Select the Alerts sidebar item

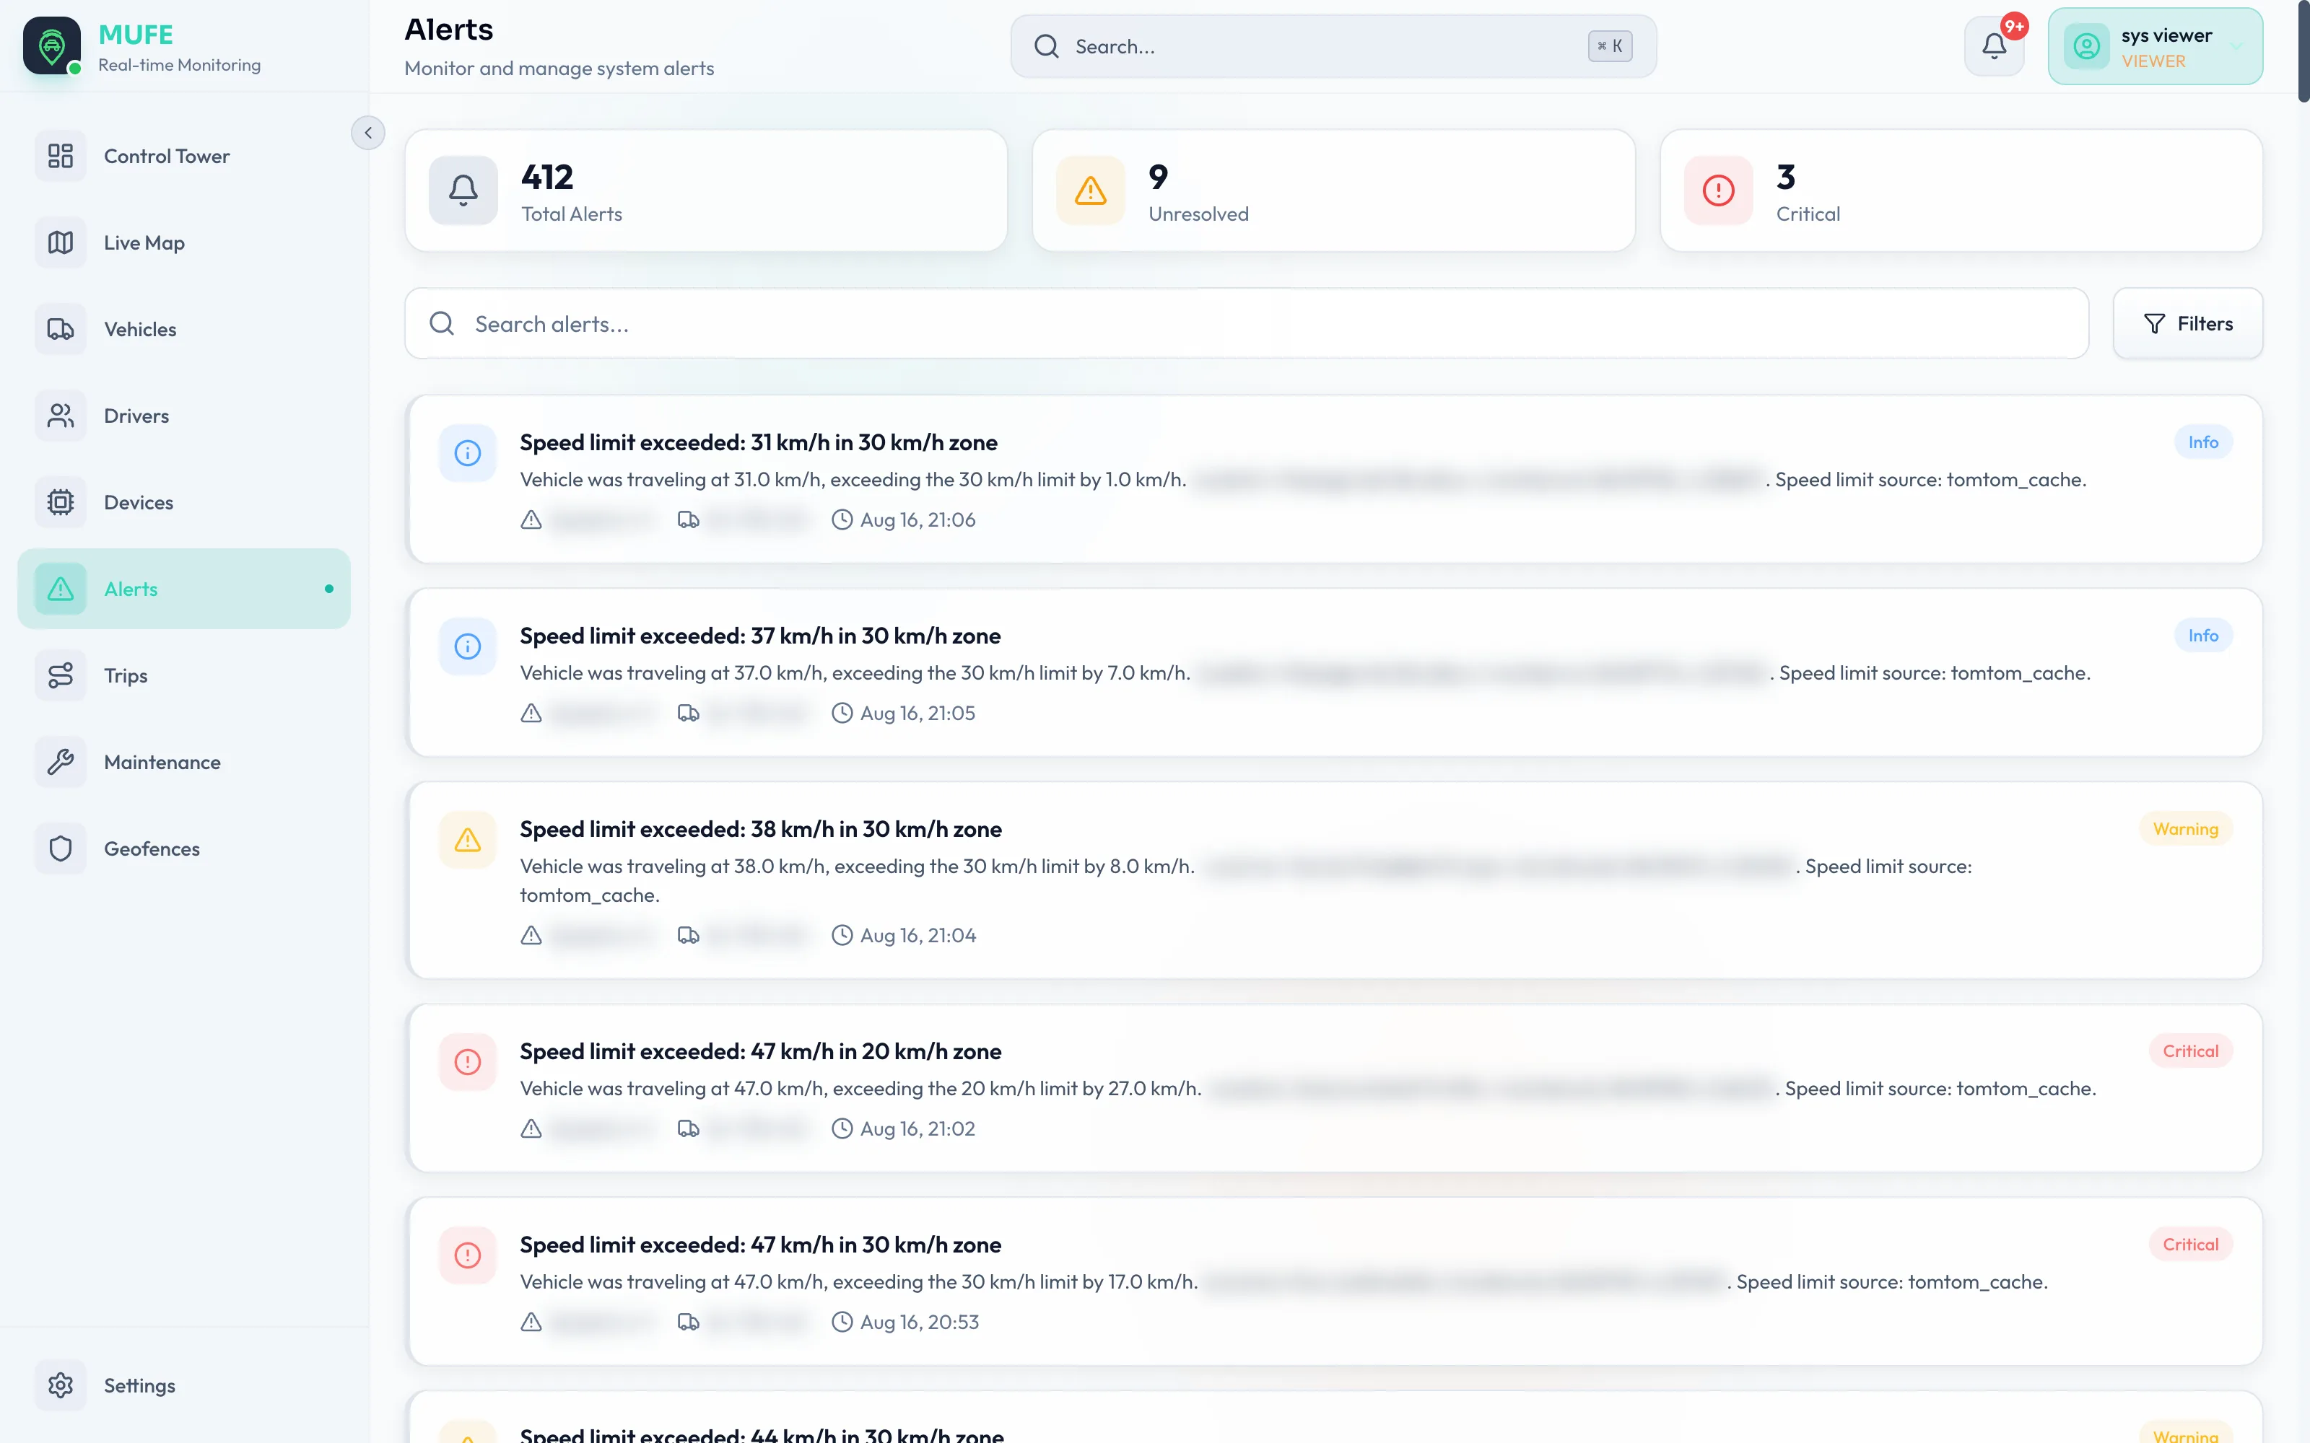pyautogui.click(x=184, y=589)
